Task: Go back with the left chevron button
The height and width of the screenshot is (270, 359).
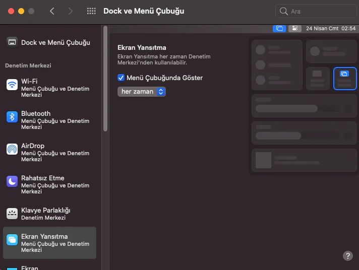Action: pos(52,11)
